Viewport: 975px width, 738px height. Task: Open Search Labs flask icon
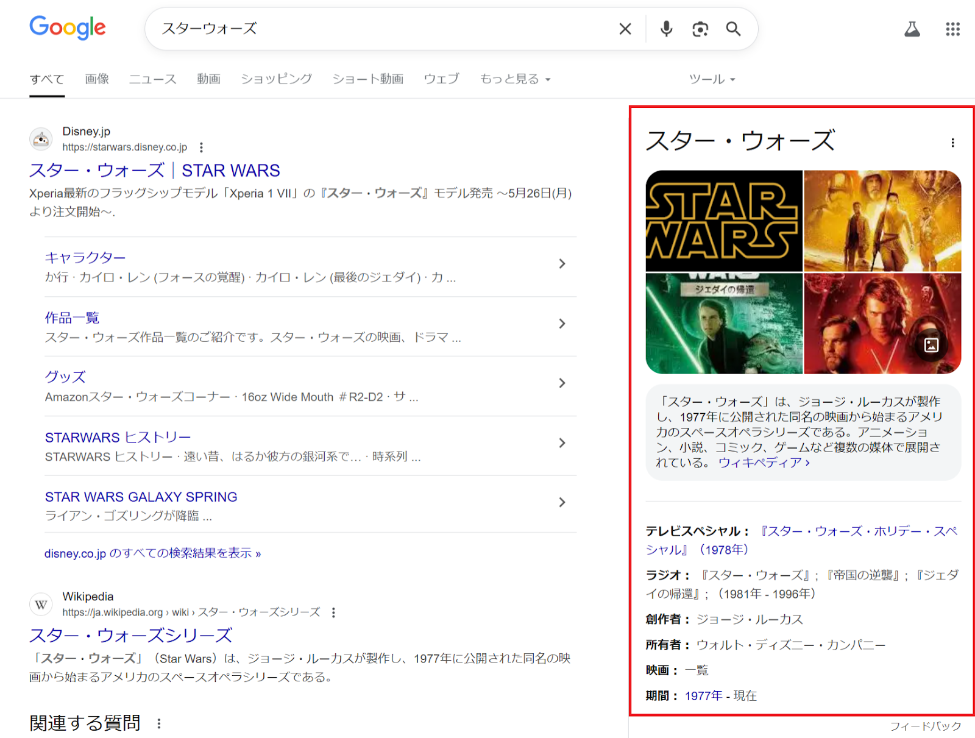click(x=912, y=29)
